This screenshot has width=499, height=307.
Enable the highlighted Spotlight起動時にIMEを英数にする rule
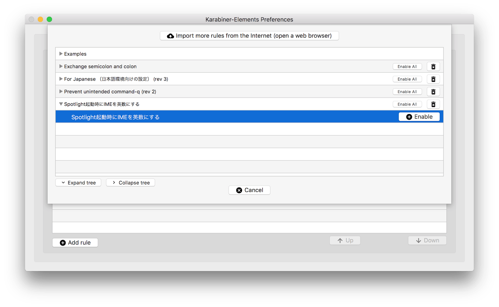(x=419, y=117)
